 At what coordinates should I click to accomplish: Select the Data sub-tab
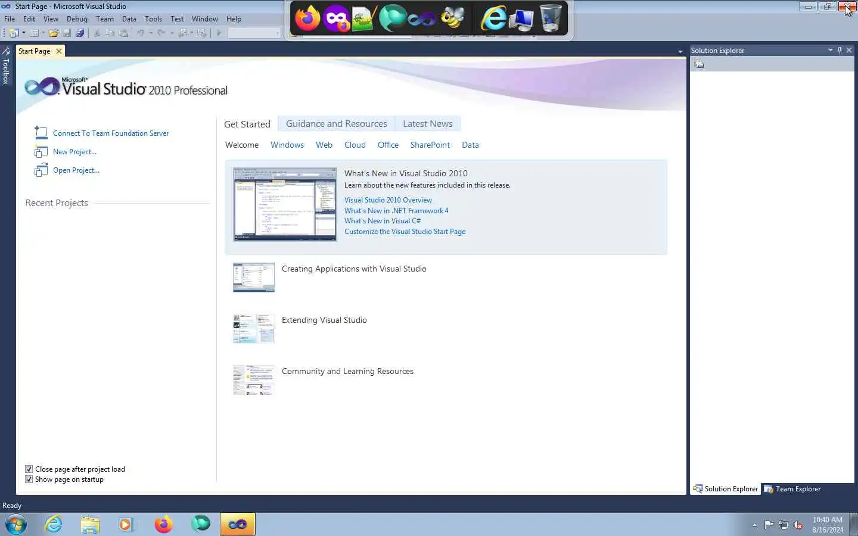pos(470,145)
